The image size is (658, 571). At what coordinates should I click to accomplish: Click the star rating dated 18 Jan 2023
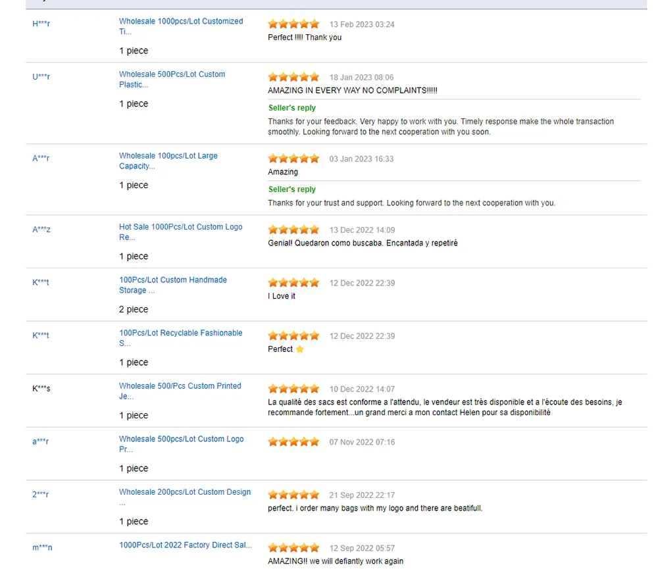pyautogui.click(x=293, y=78)
